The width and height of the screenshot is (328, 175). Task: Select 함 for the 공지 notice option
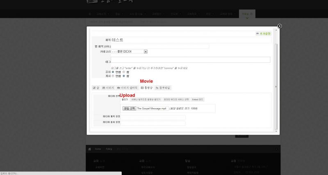coord(124,72)
